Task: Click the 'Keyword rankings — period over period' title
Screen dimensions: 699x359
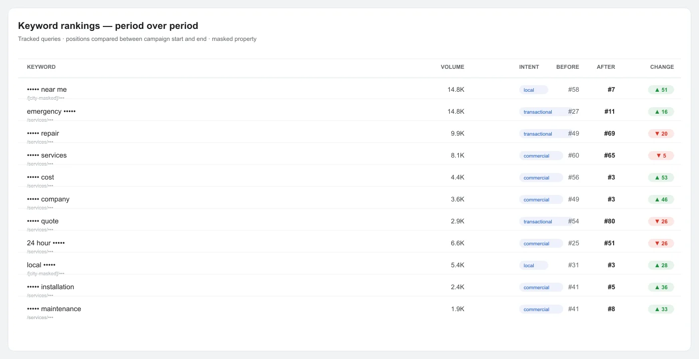Action: click(x=108, y=26)
